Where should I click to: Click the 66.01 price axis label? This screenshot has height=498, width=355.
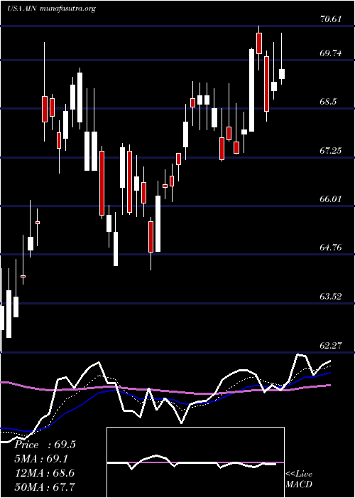pyautogui.click(x=331, y=198)
